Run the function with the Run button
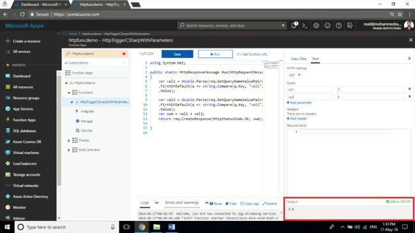This screenshot has width=415, height=233. coord(215,54)
